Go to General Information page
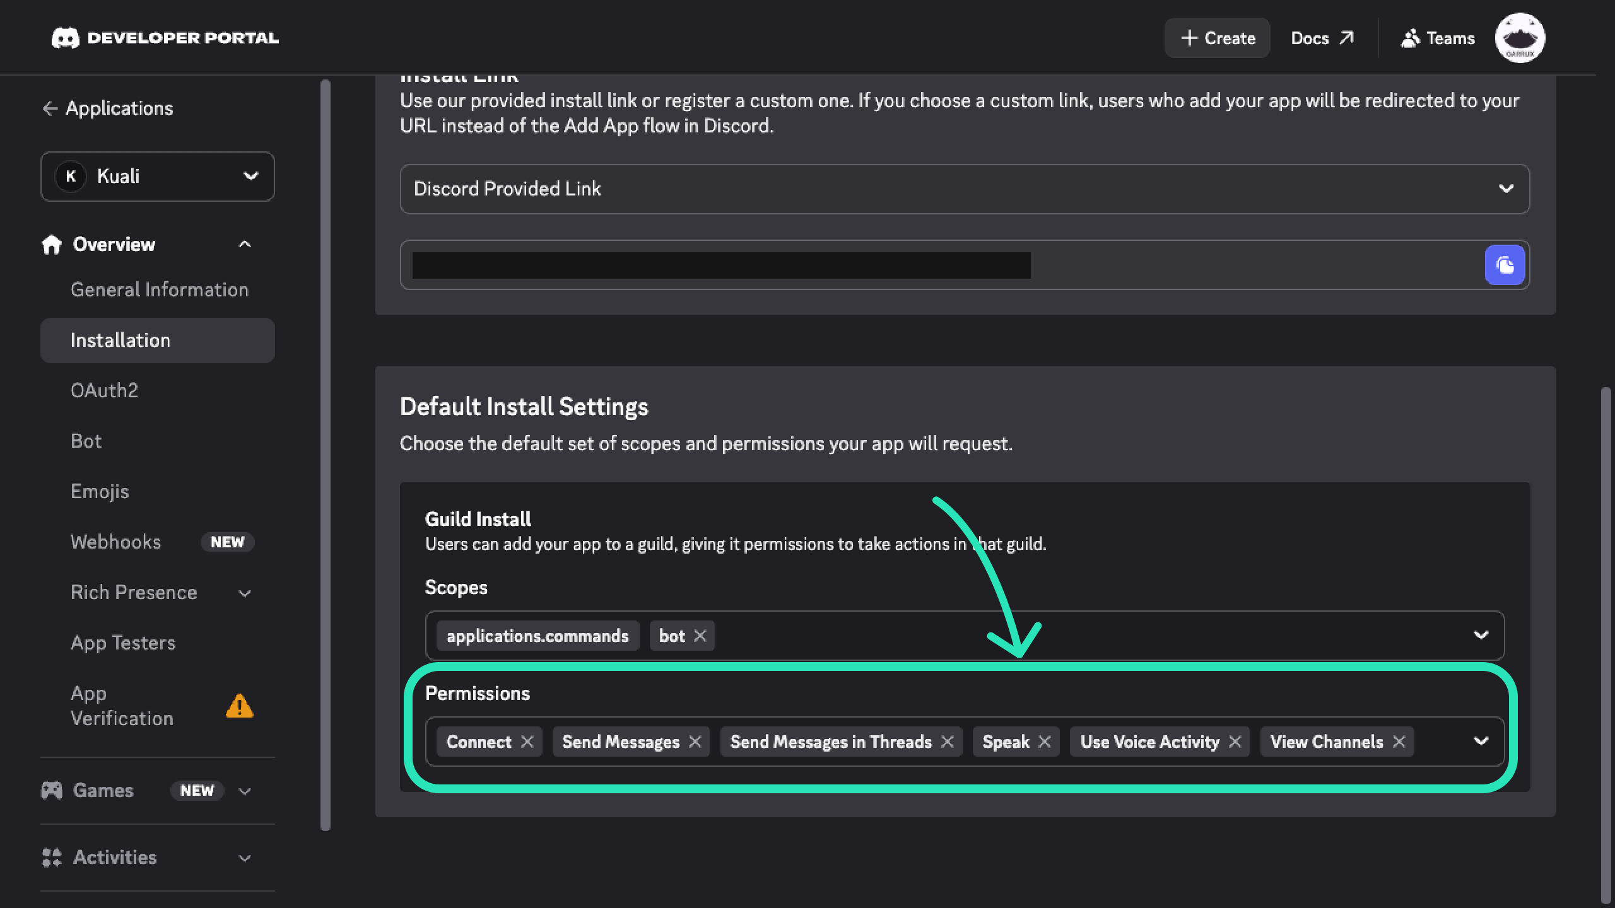Screen dimensions: 1615x908 (x=159, y=289)
